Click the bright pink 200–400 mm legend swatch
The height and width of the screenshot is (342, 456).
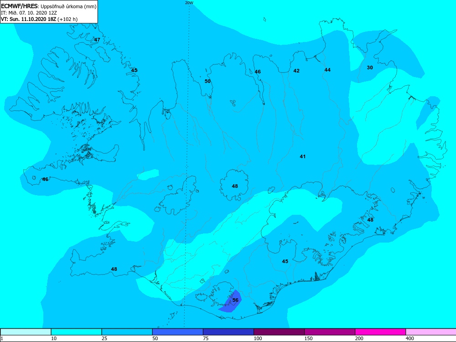point(380,332)
